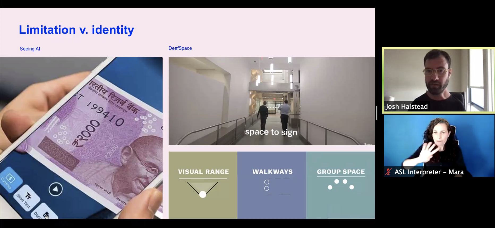This screenshot has height=228, width=495.
Task: Click the divider handle between slide and videos
Action: [x=377, y=113]
